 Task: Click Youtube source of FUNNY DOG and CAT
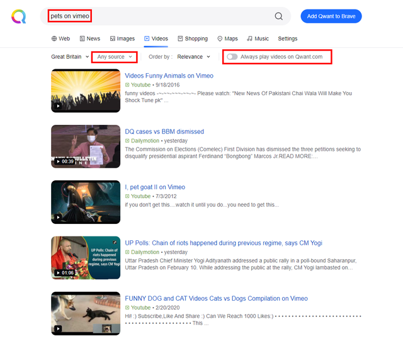click(140, 308)
